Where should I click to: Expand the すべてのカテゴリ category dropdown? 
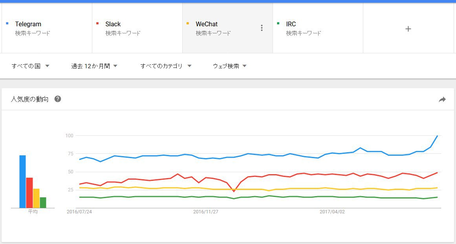coord(166,66)
